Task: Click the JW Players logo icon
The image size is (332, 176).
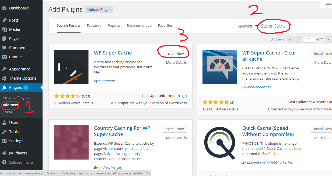Action: pos(4,153)
